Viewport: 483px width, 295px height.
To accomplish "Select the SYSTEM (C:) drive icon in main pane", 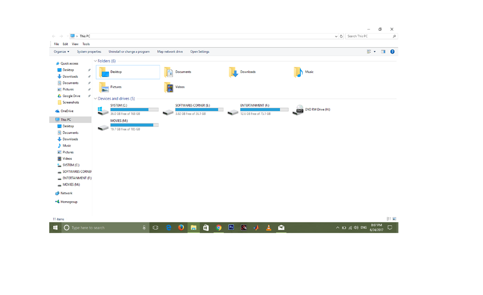I will [103, 110].
